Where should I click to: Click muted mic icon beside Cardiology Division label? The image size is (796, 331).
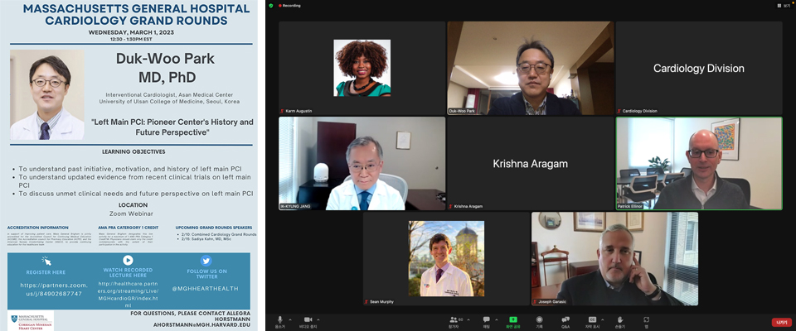tap(619, 111)
